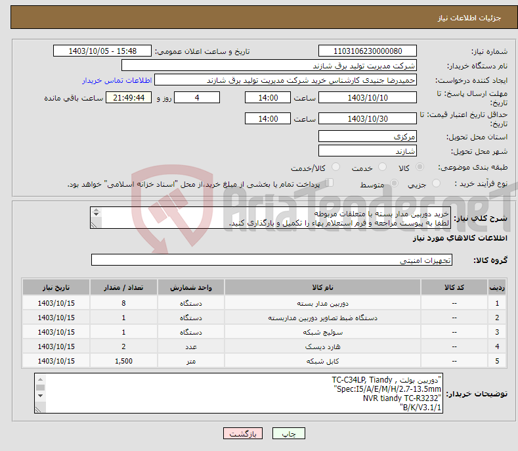Viewport: 518px width, 451px height.
Task: Select the کالا/خدمت radio button
Action: coord(335,167)
